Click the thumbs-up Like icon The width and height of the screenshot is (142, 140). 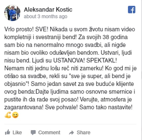tap(8, 132)
